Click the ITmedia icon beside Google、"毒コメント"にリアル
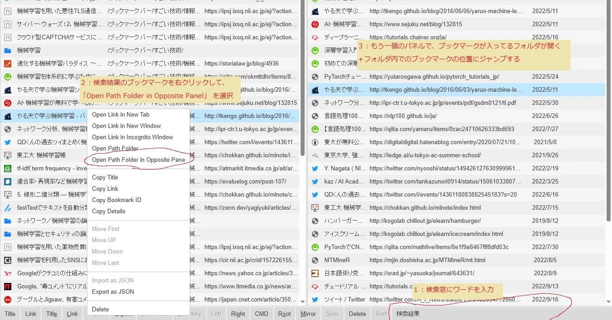Image resolution: width=612 pixels, height=320 pixels. (7, 286)
